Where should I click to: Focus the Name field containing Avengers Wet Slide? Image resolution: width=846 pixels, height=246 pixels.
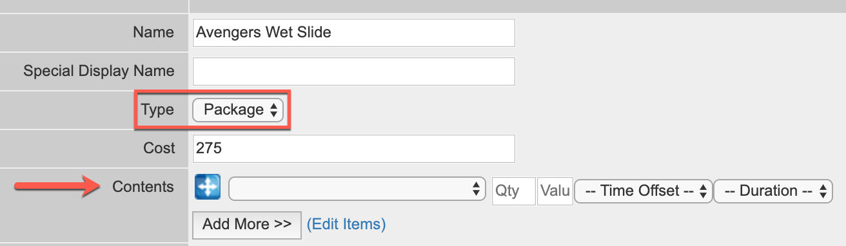click(x=354, y=32)
